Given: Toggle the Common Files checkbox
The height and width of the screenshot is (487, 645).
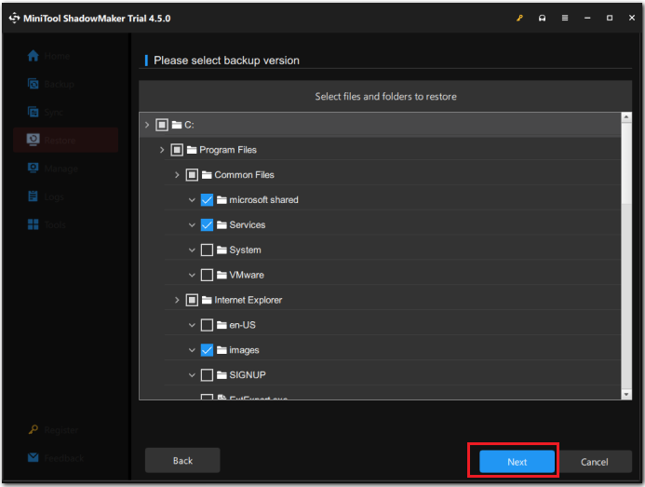Looking at the screenshot, I should [192, 175].
